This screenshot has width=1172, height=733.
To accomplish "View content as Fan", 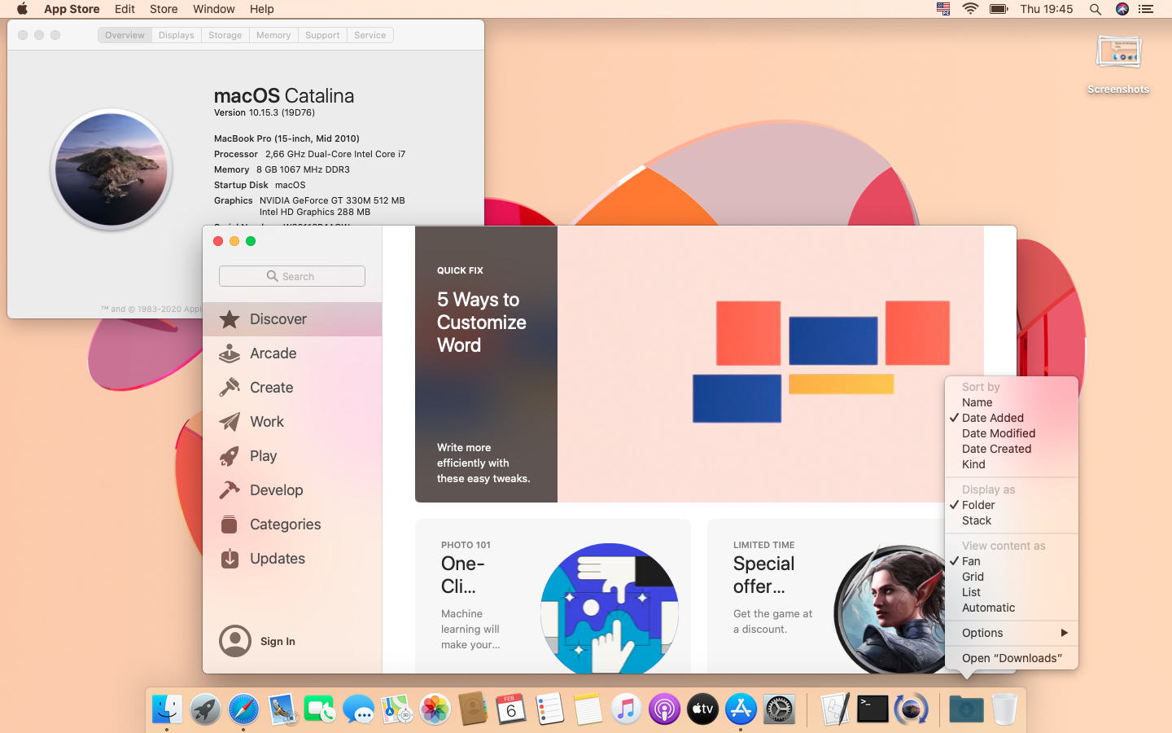I will pos(1012,561).
